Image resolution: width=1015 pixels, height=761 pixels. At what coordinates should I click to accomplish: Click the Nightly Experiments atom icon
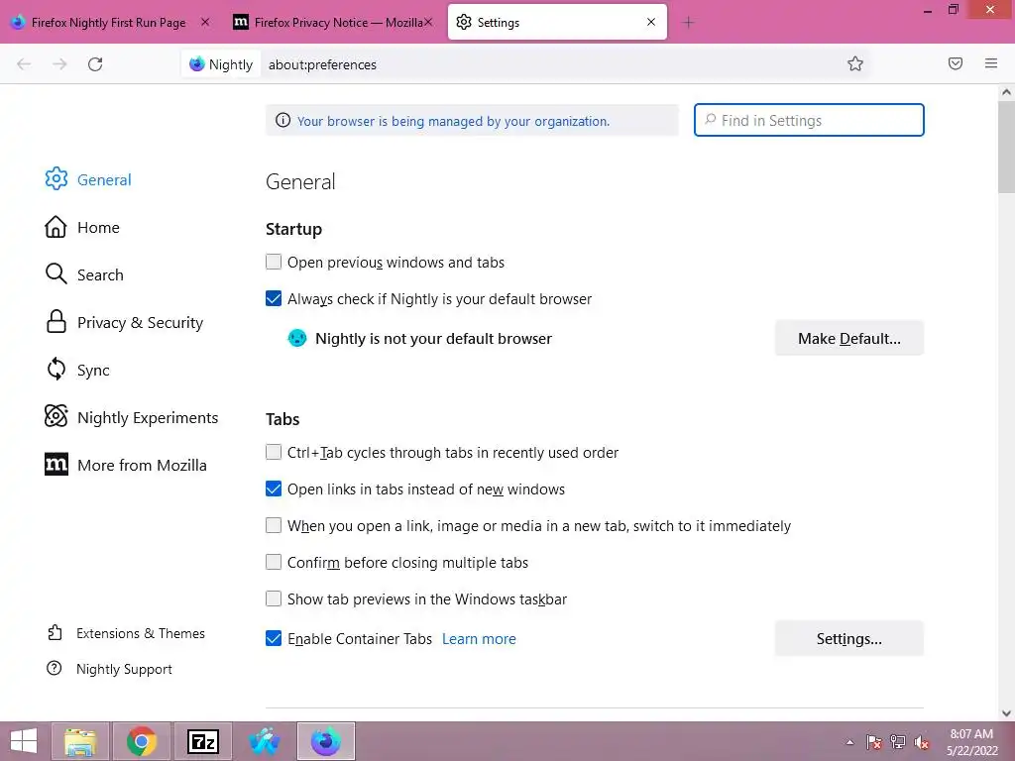coord(56,416)
